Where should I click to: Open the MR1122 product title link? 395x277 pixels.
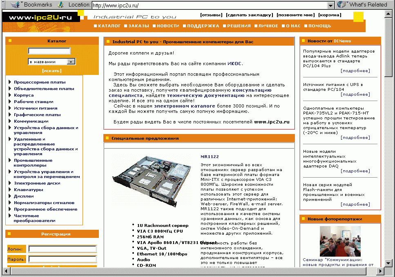(x=210, y=157)
